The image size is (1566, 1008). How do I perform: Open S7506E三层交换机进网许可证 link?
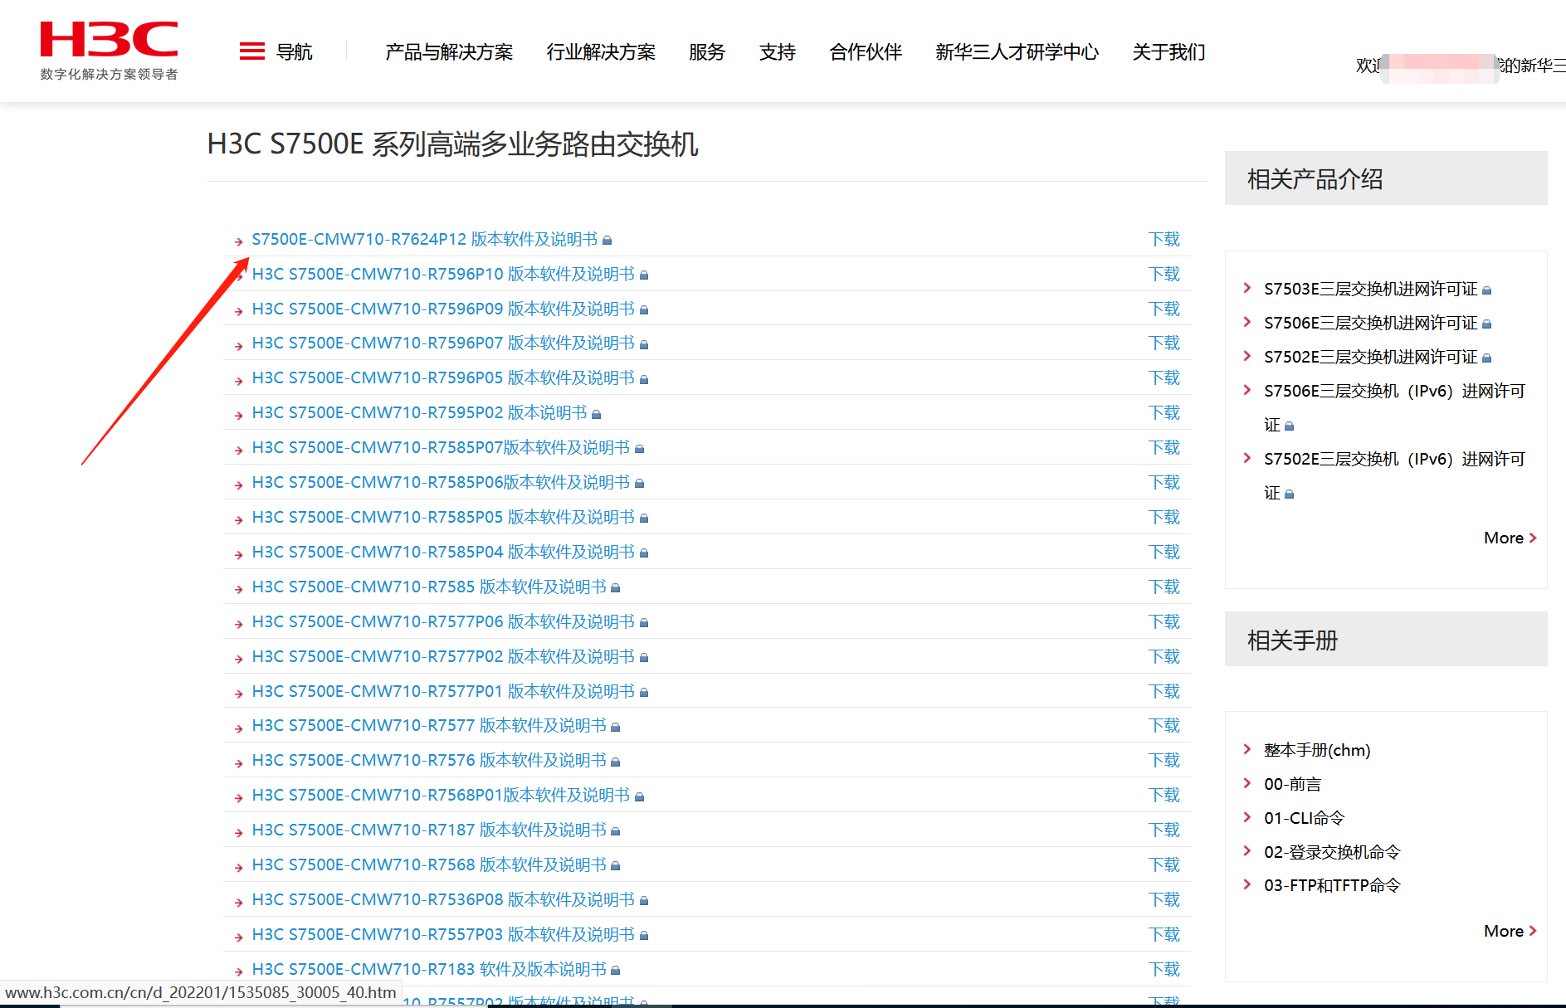tap(1371, 324)
